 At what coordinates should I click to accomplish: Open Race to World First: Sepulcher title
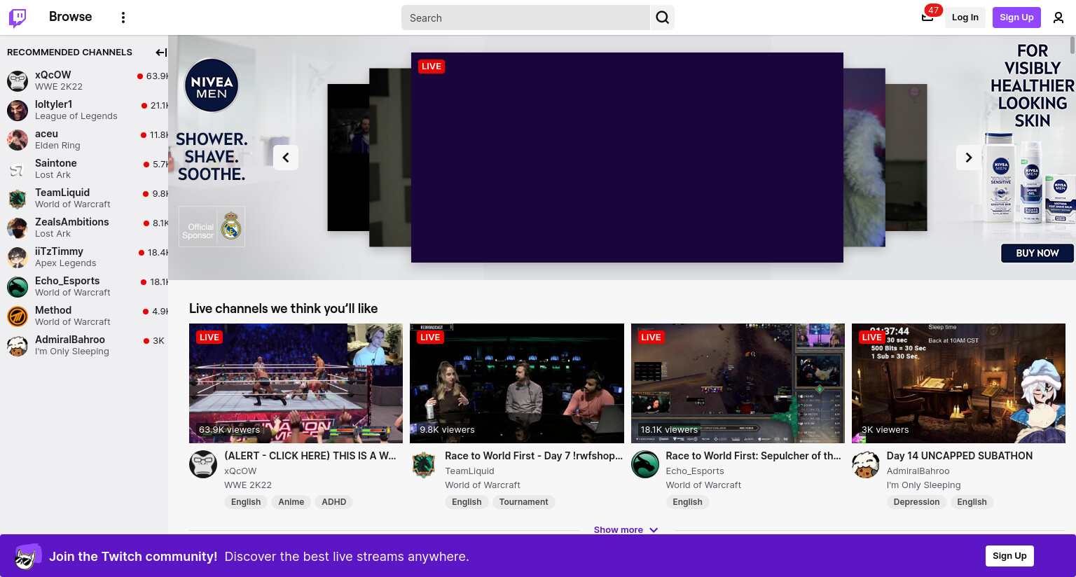tap(754, 456)
